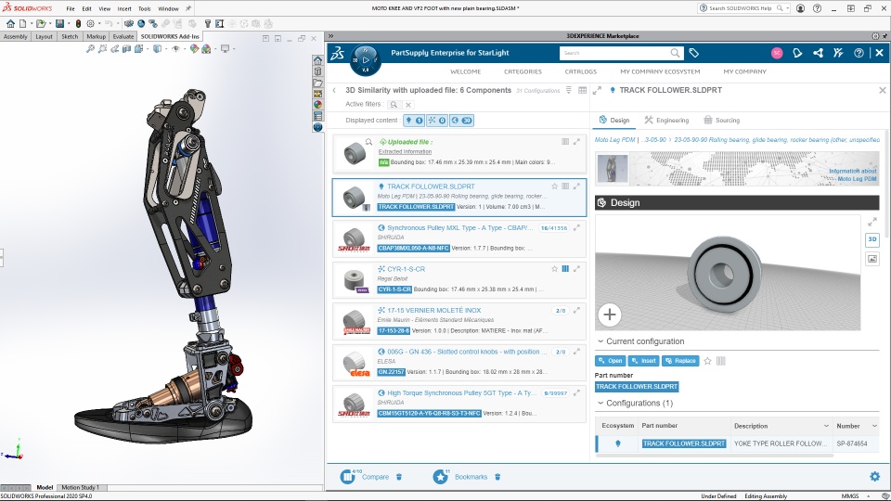Toggle the company ecosystem displayed content filter
Viewport: 891px width, 501px height.
[x=414, y=121]
